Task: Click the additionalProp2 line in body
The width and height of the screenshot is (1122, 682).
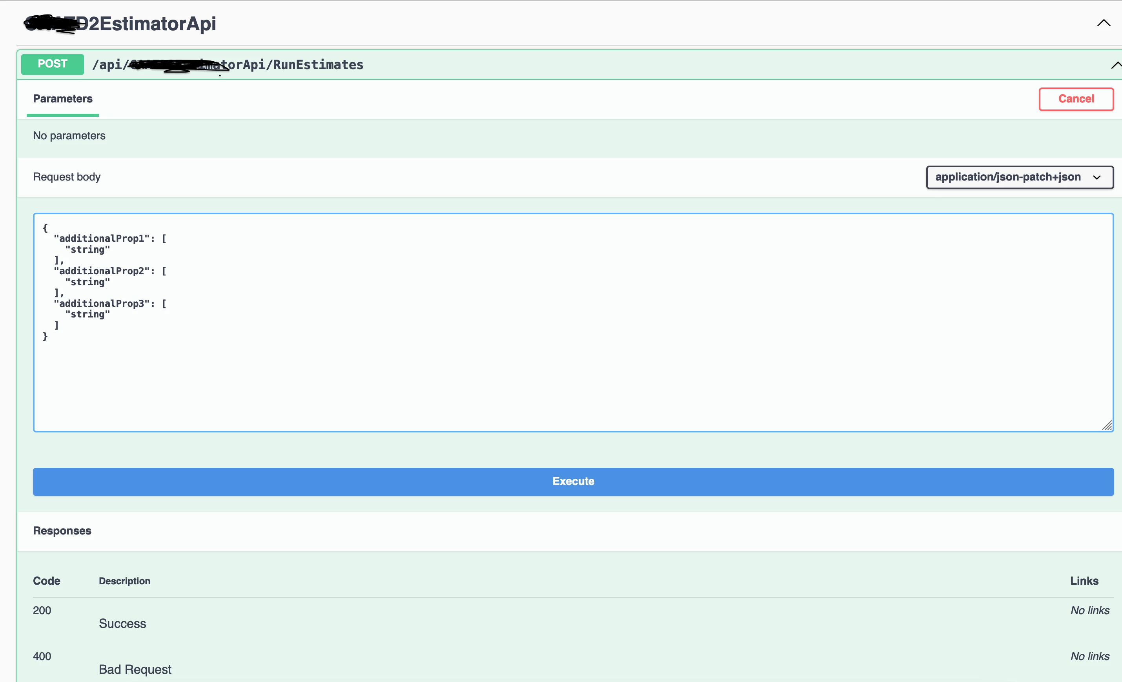Action: pos(109,271)
